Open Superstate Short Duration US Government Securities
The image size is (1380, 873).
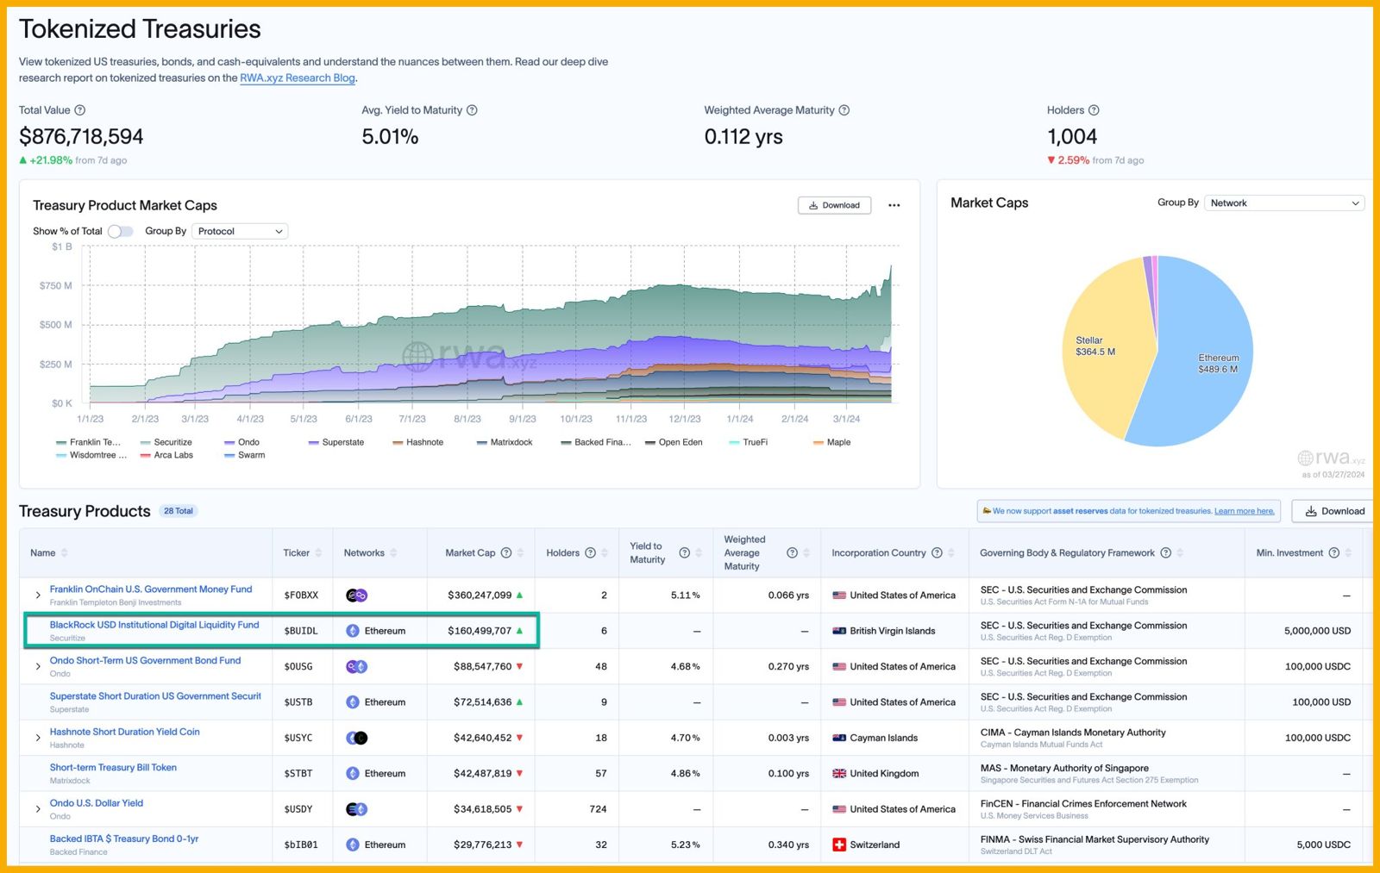(155, 696)
